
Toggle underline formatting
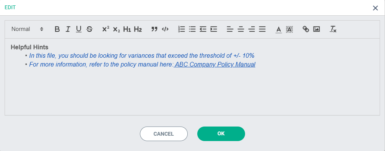pyautogui.click(x=79, y=29)
